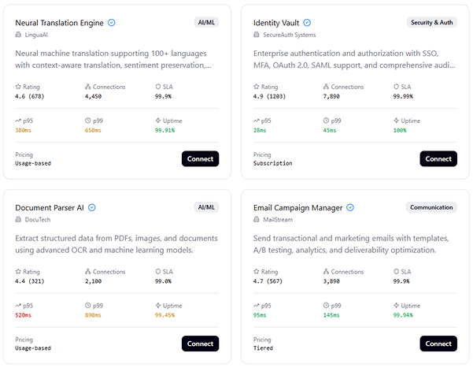This screenshot has width=473, height=368.
Task: Click verified badge next to Email Campaign Manager
Action: pos(350,207)
